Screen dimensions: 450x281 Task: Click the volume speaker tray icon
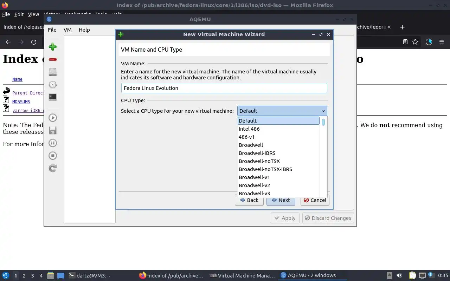tap(399, 275)
